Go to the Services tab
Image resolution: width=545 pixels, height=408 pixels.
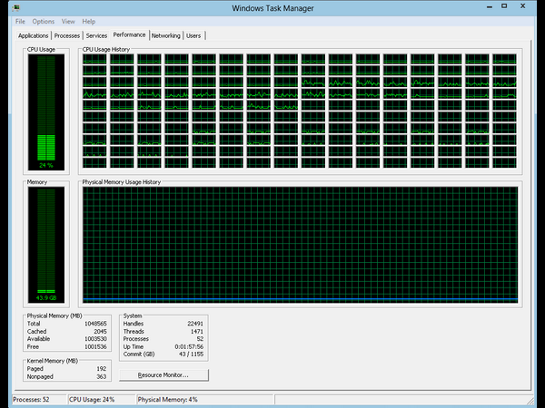click(96, 35)
